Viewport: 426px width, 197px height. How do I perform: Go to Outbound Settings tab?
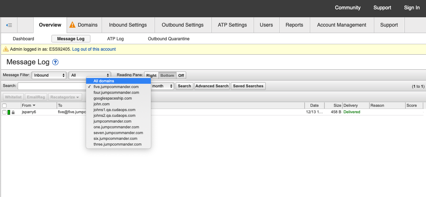pos(183,25)
